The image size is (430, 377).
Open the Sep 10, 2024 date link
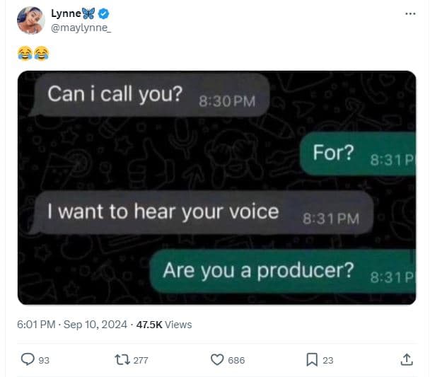coord(94,325)
